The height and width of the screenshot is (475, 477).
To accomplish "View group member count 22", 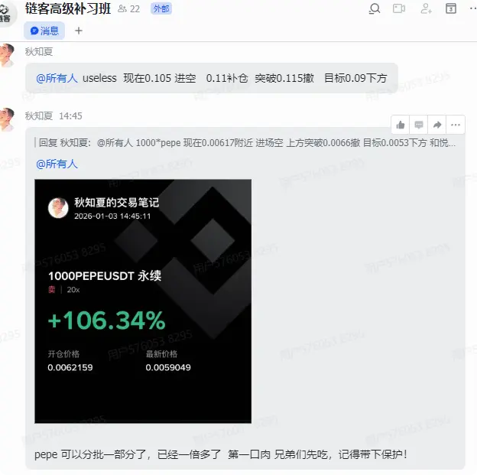I will pyautogui.click(x=129, y=9).
